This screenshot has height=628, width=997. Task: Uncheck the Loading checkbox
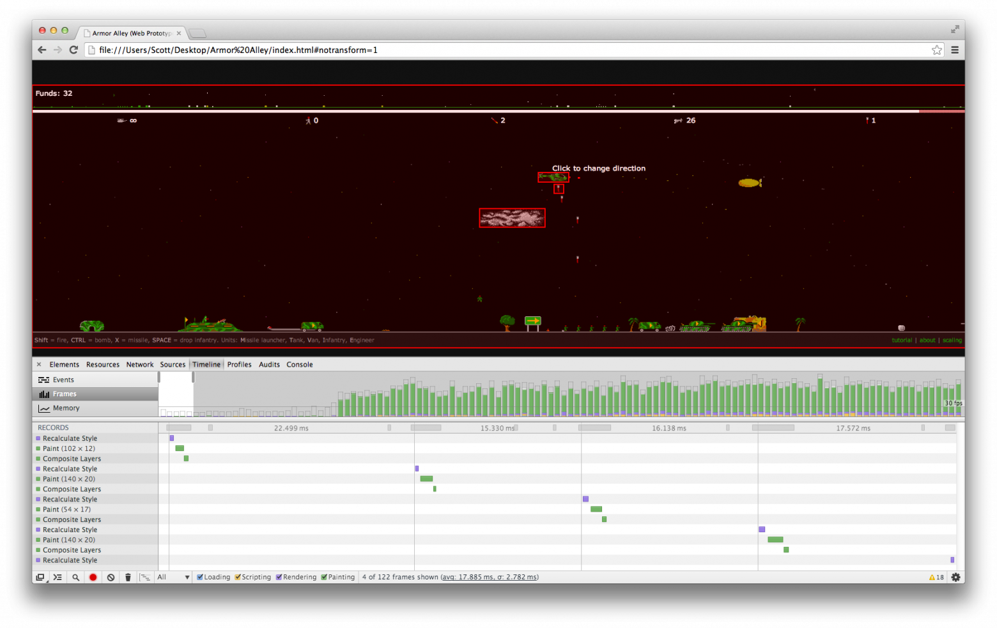point(200,578)
